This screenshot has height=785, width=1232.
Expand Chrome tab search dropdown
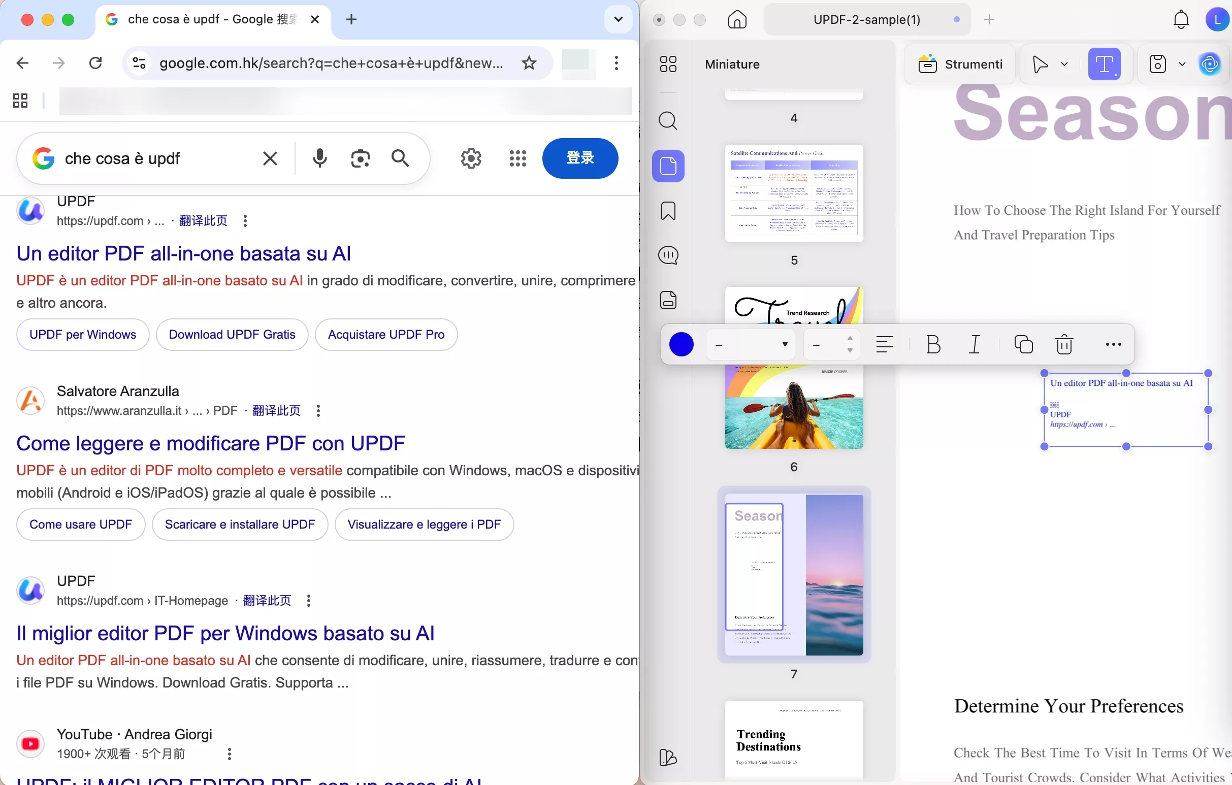(618, 19)
